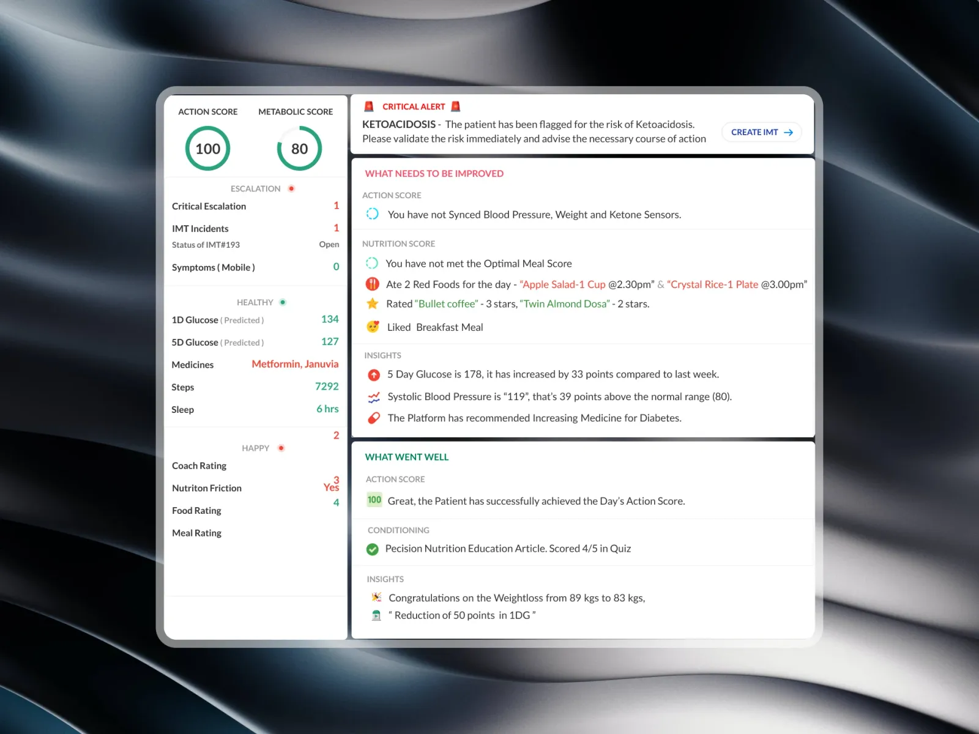Click the dashed circle icon beside unsynced sensors message

372,214
